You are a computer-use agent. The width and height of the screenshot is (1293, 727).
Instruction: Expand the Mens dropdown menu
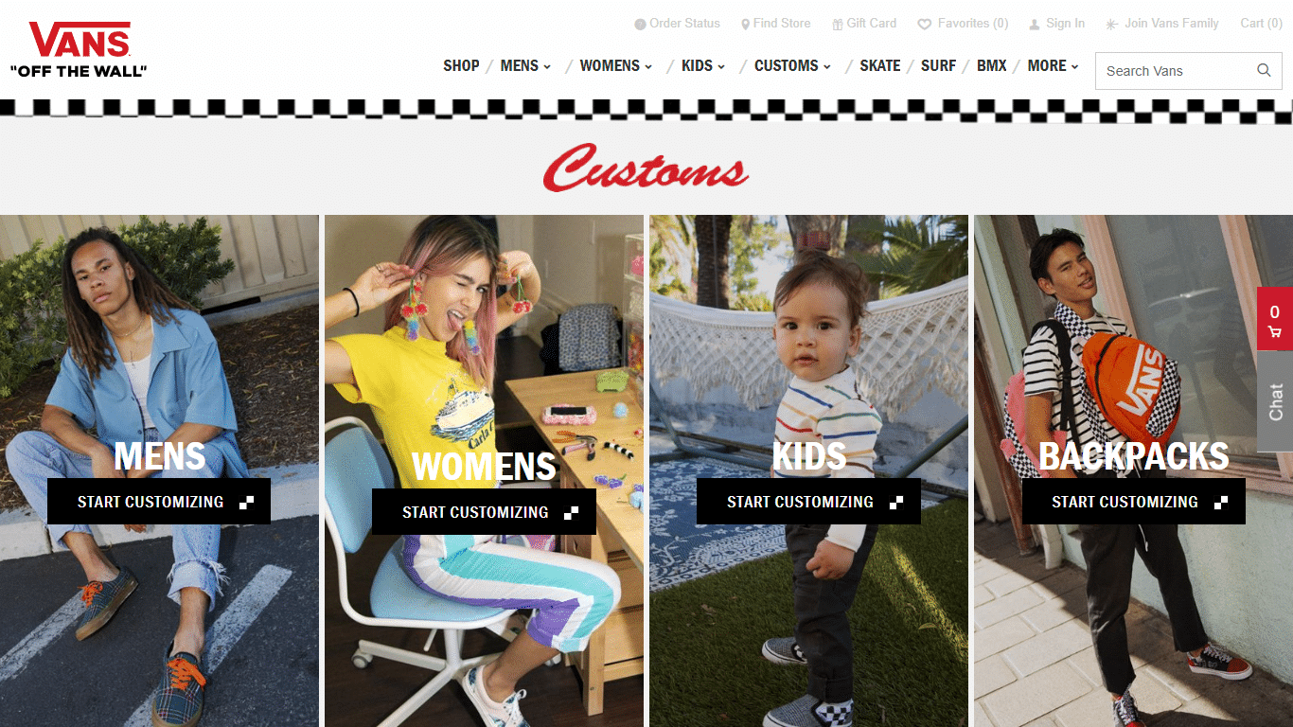point(525,65)
